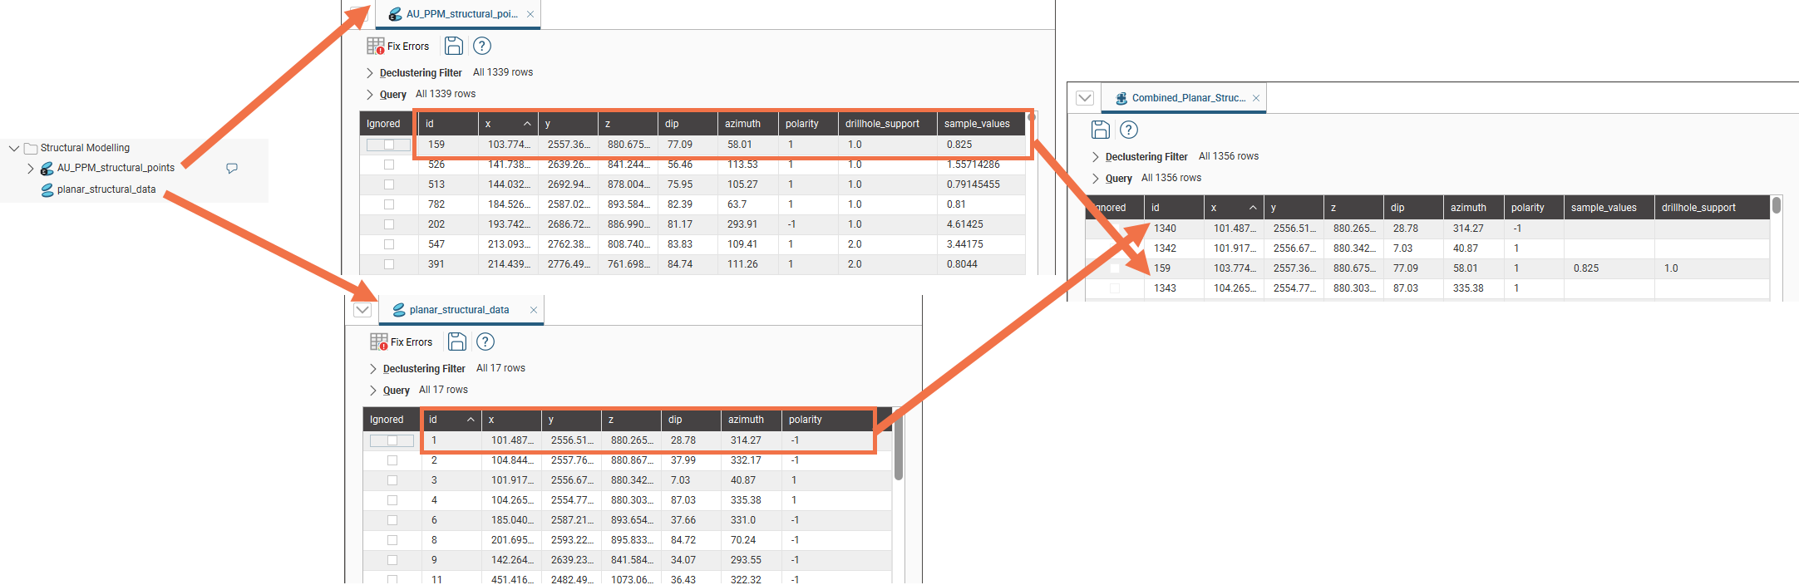
Task: Click save icon in AU_PPM_structural_points toolbar
Action: click(x=453, y=46)
